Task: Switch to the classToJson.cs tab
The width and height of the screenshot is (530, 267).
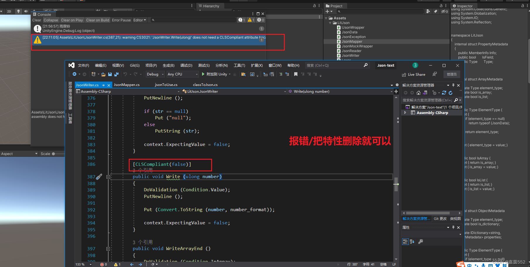Action: pos(205,85)
